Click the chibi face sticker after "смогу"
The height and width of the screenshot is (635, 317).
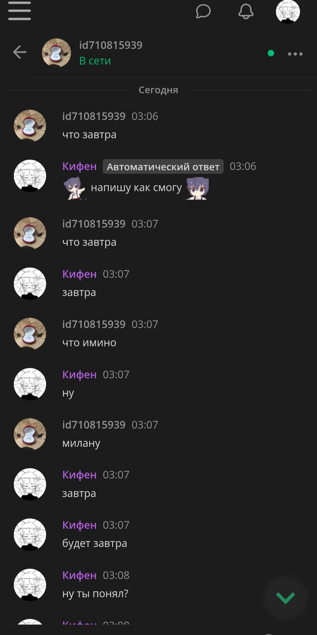coord(197,188)
